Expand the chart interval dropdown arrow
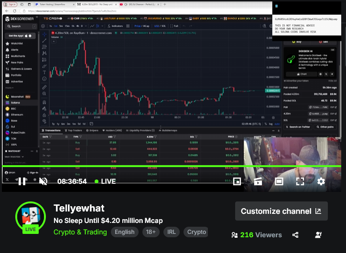This screenshot has height=253, width=346. click(x=86, y=26)
